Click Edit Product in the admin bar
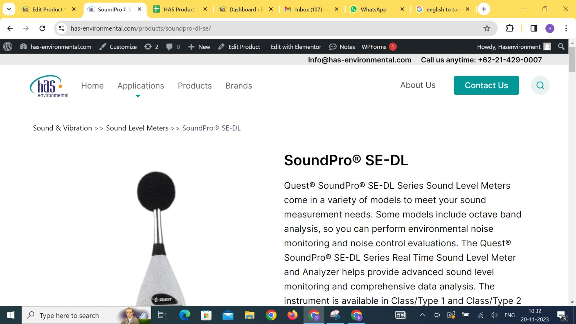 [239, 46]
